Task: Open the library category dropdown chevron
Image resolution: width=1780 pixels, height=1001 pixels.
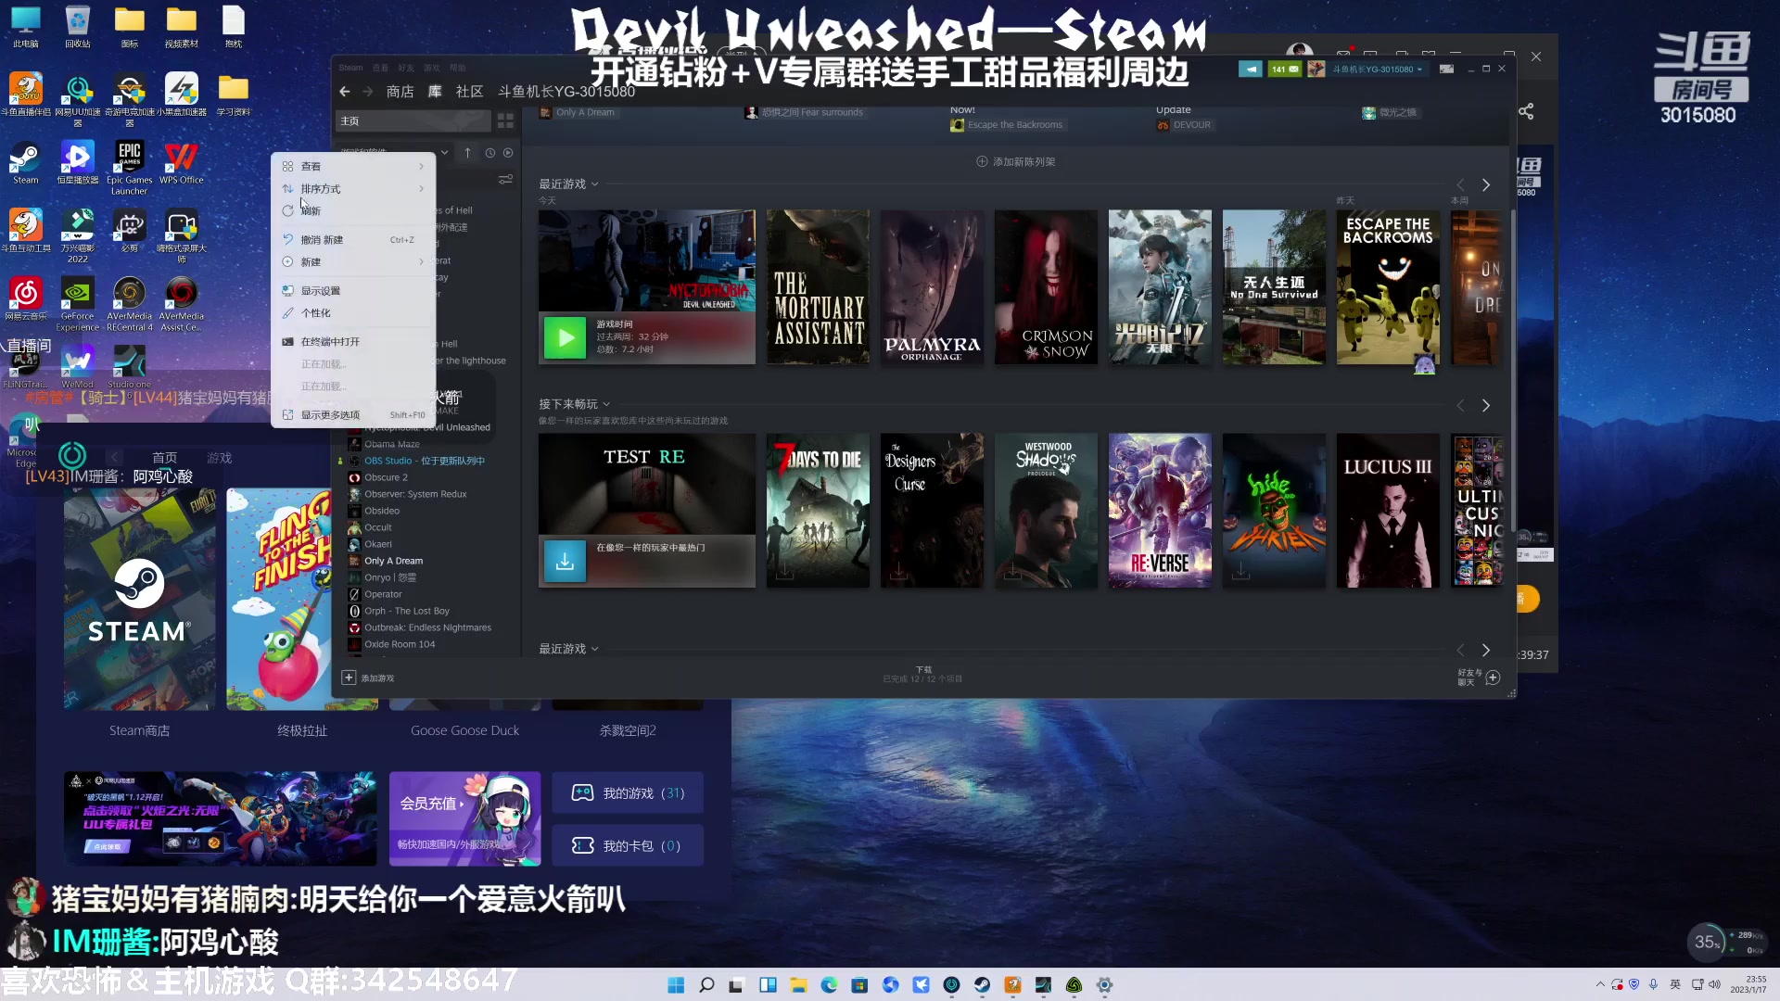Action: [x=445, y=153]
